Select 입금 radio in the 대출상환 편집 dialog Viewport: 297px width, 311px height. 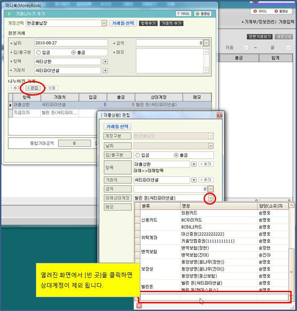137,155
